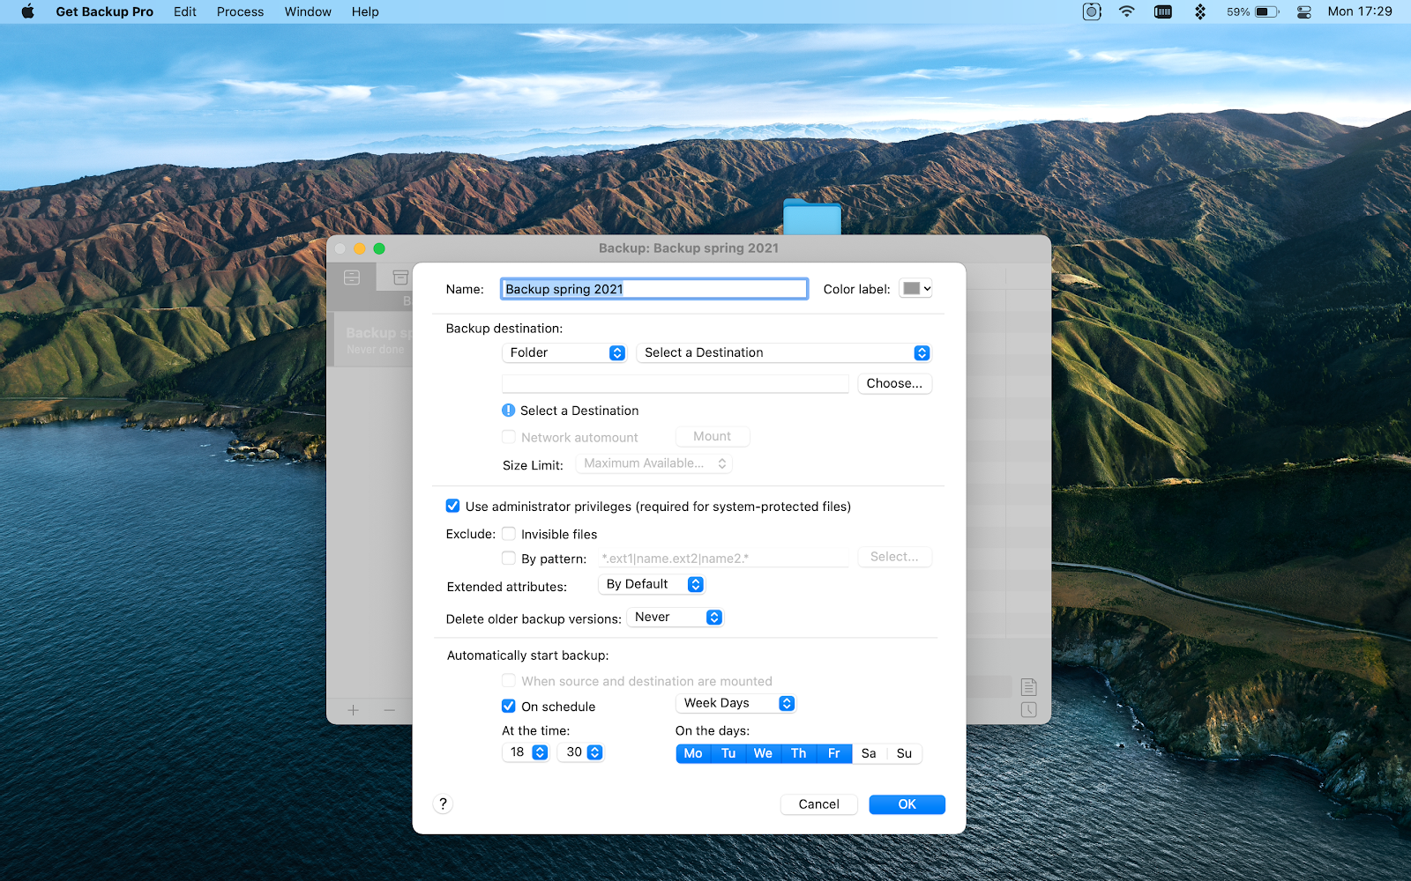This screenshot has height=881, width=1411.
Task: Open Wi-Fi status menu
Action: (1127, 11)
